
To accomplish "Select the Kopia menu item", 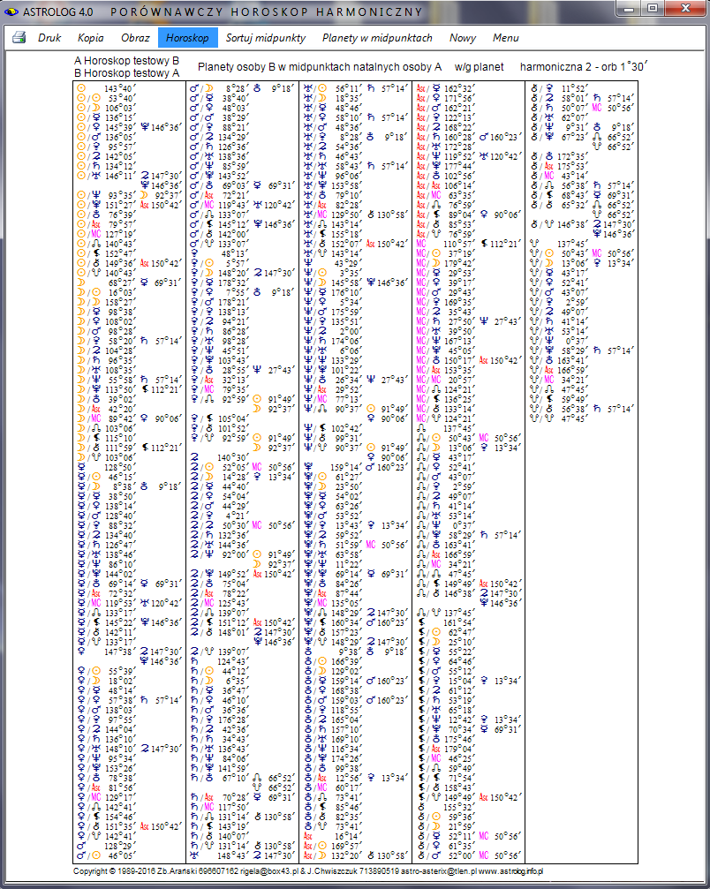I will (x=91, y=38).
